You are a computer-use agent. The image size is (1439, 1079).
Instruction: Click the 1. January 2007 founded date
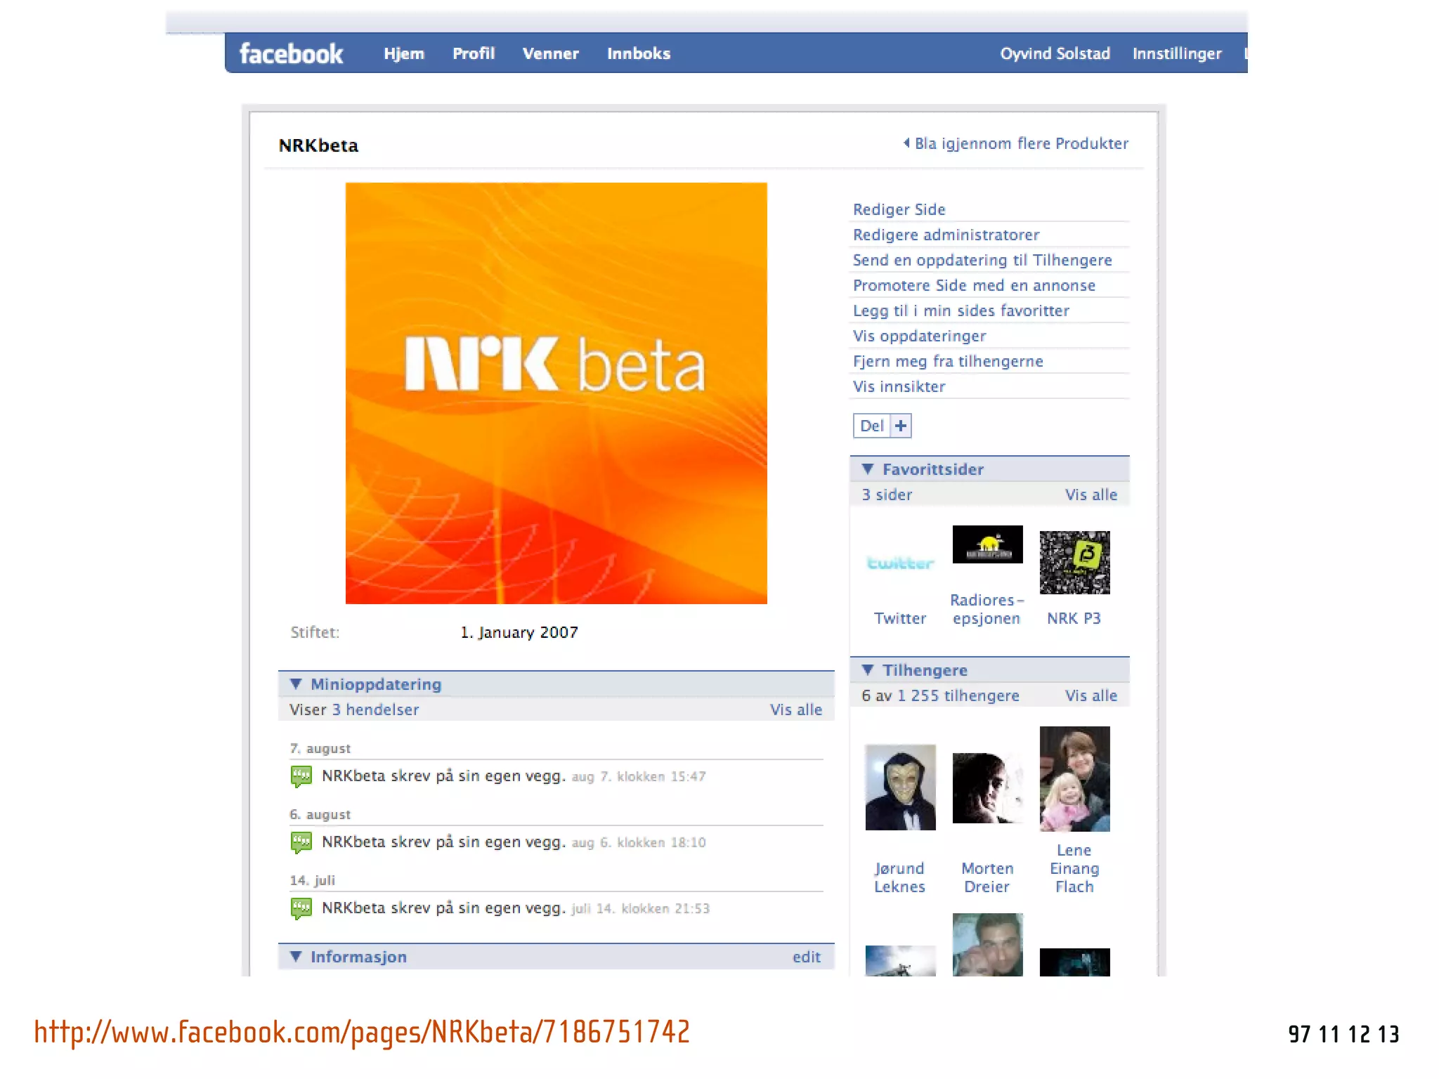click(519, 632)
